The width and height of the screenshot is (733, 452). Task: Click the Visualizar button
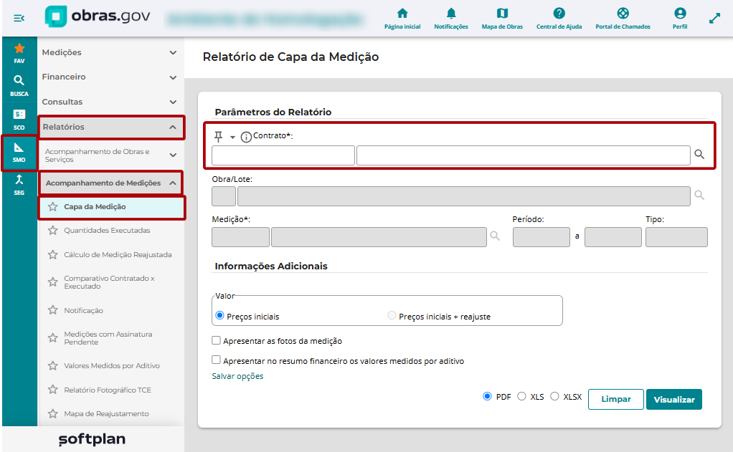tap(674, 399)
